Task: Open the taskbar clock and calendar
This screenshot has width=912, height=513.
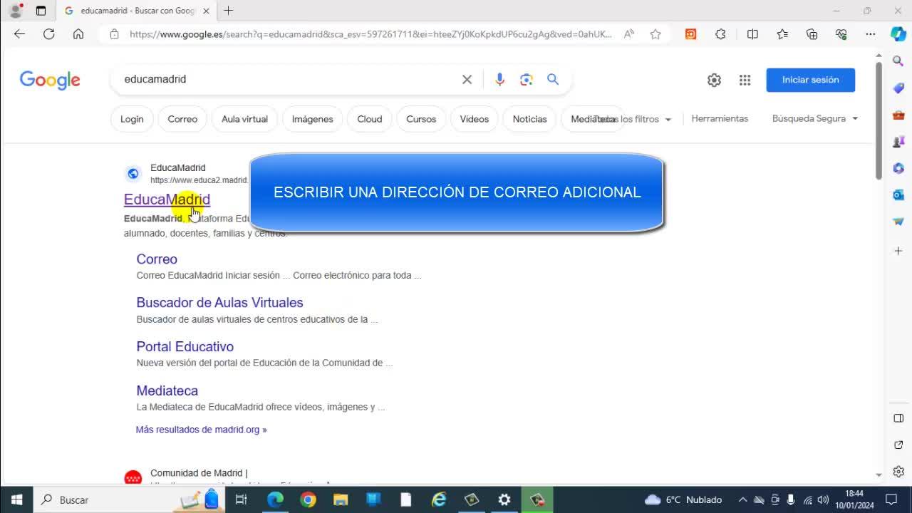Action: (854, 499)
